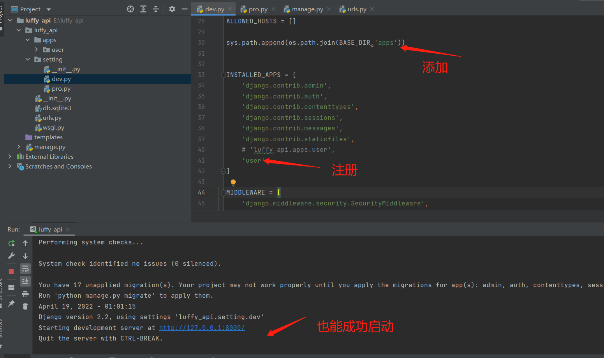Fold MIDDLEWARE block at line 44
Viewport: 604px width, 358px height.
(x=224, y=192)
